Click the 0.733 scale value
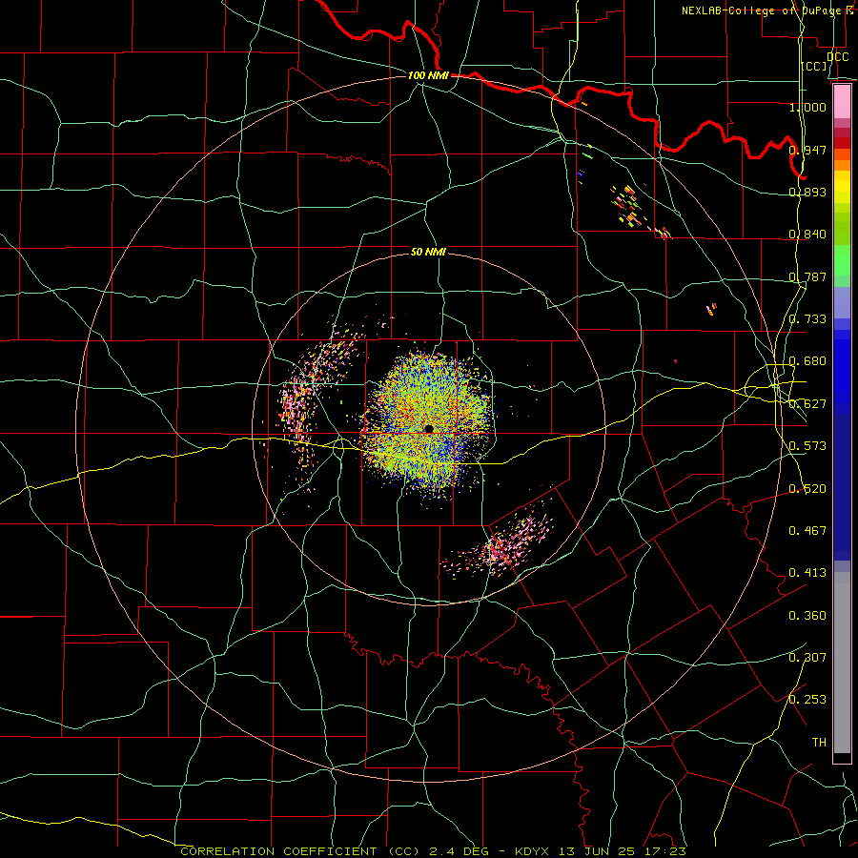 (x=807, y=319)
